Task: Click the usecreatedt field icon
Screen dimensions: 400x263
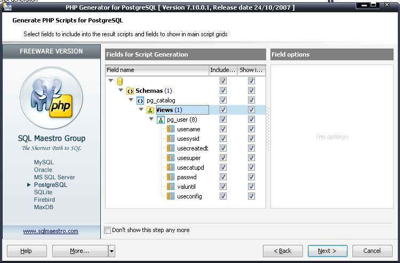Action: (x=171, y=148)
